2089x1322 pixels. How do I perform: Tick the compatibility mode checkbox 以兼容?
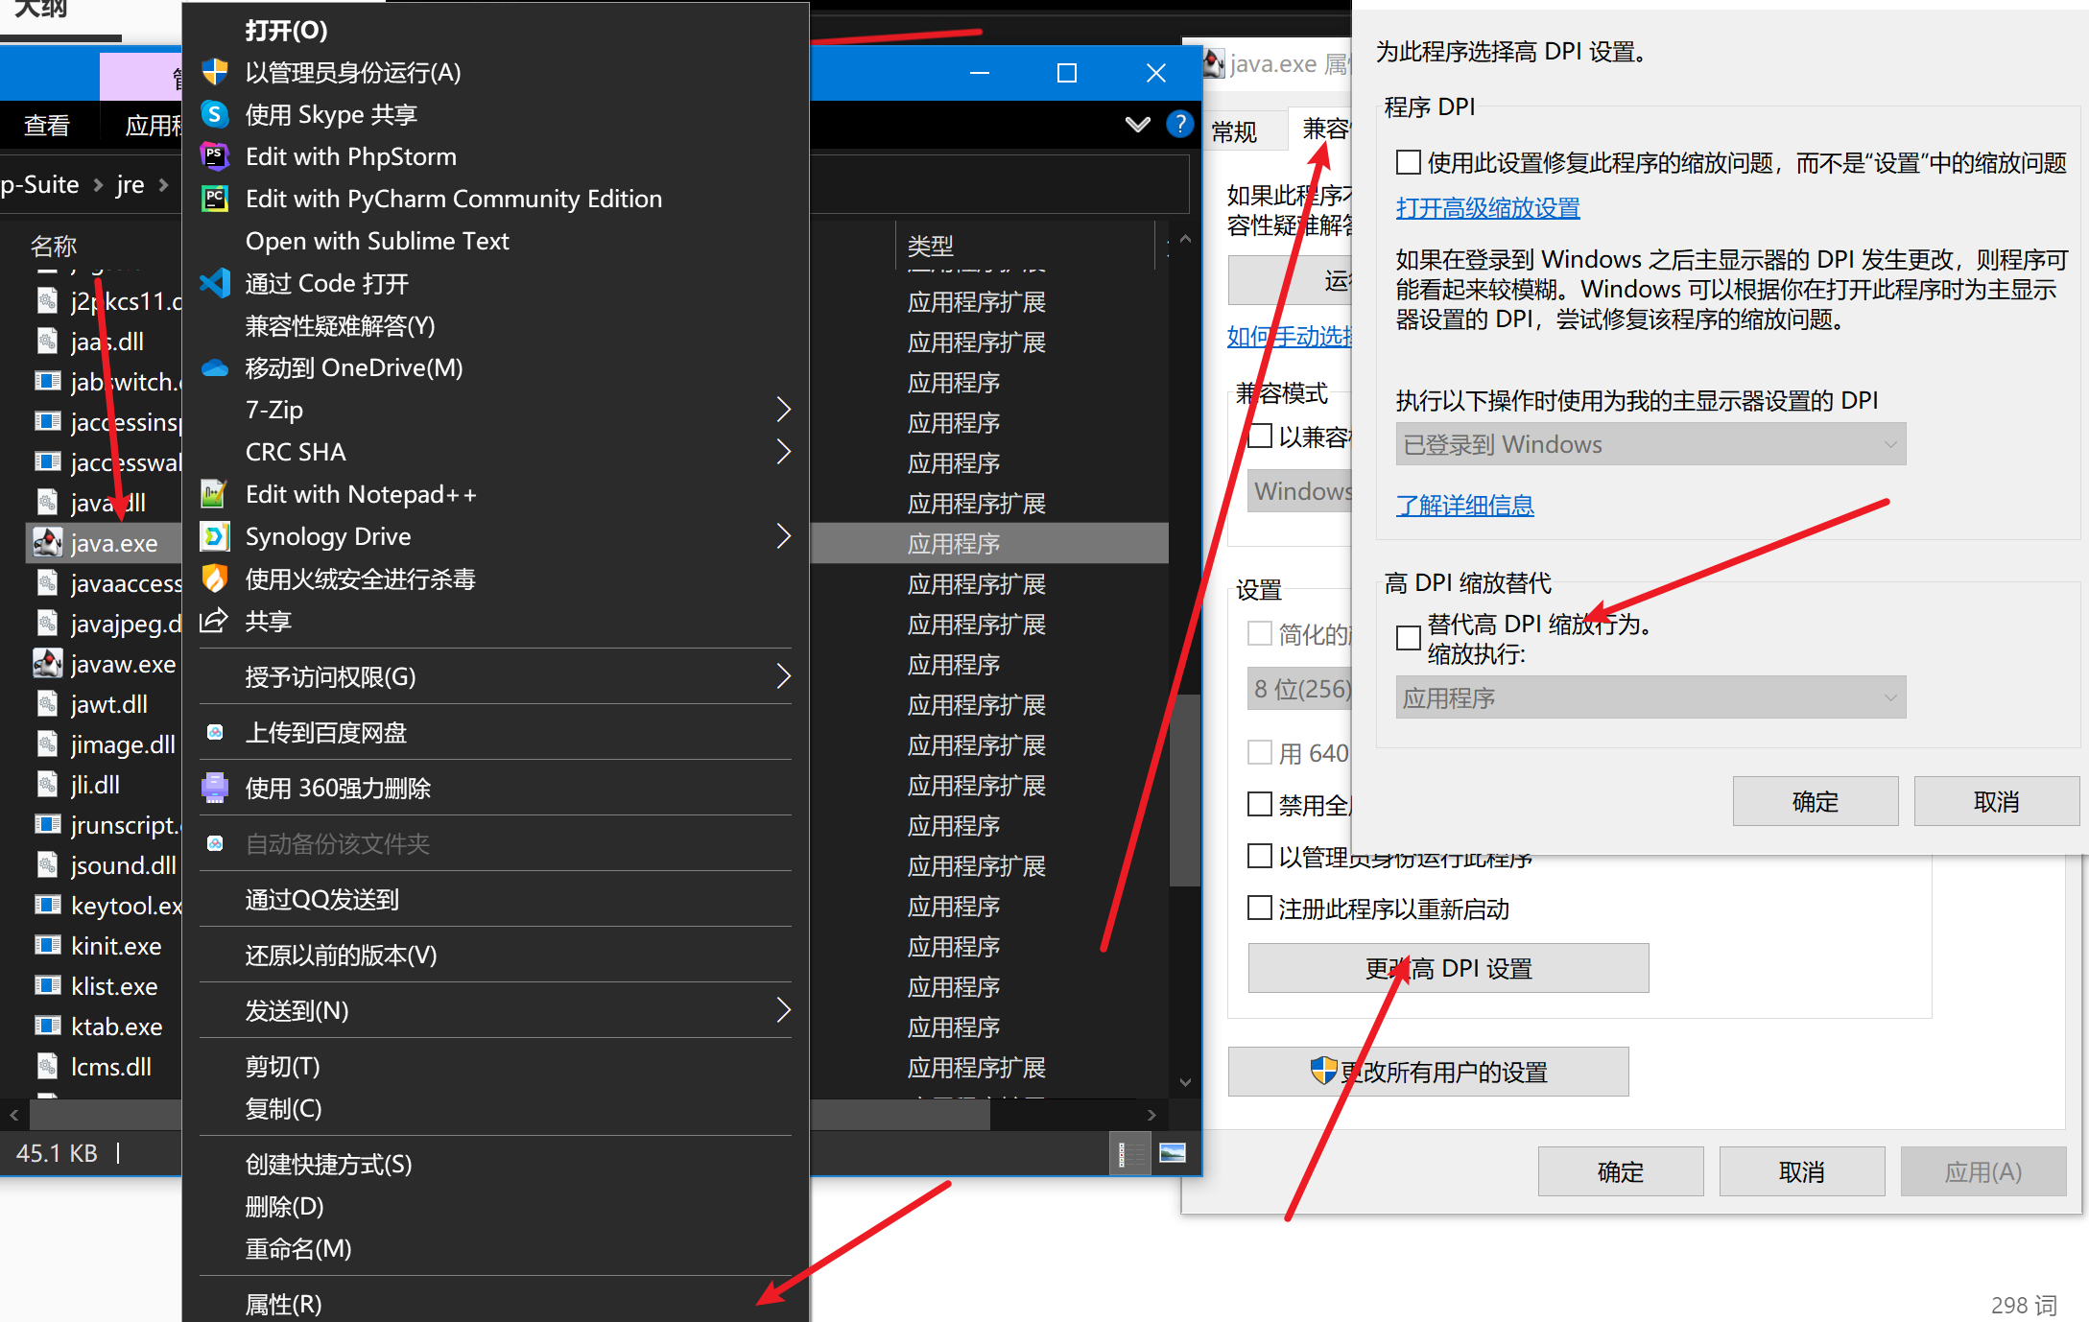[1260, 437]
